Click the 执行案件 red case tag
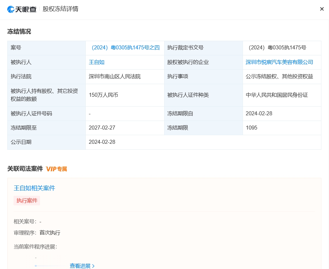329x269 pixels. coord(27,200)
